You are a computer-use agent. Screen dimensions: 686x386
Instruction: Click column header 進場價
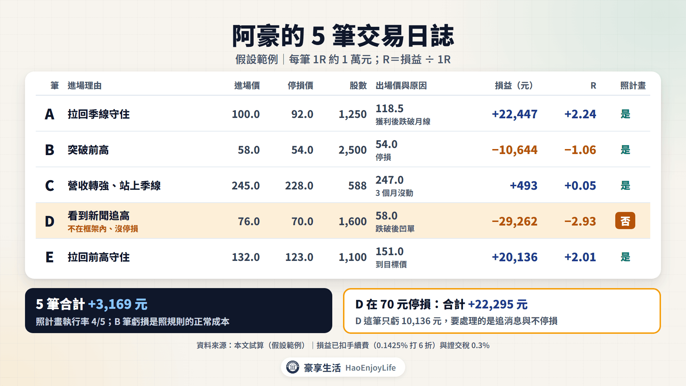247,85
